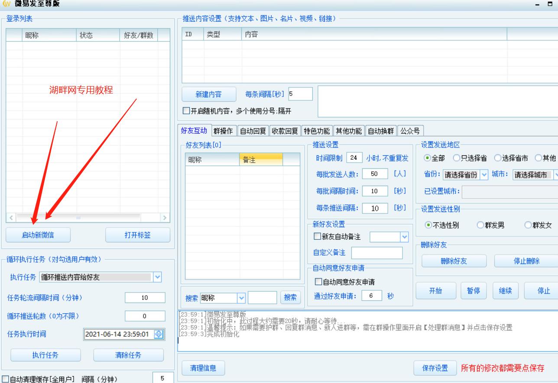
Task: Click the 自定义备注 text field
Action: pyautogui.click(x=376, y=253)
